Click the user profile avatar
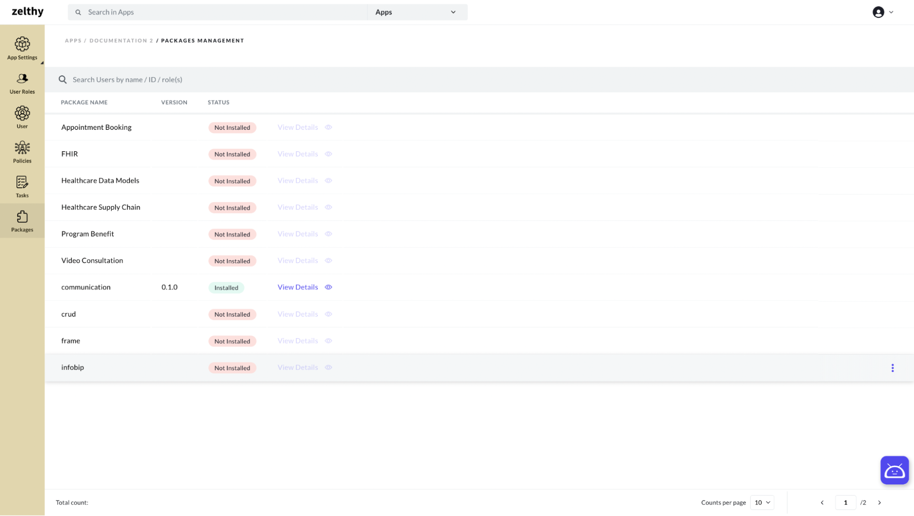Viewport: 914px width, 516px height. point(878,12)
